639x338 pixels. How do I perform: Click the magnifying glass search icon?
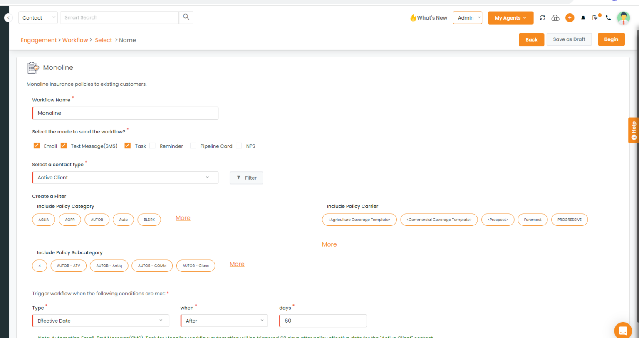click(x=186, y=17)
